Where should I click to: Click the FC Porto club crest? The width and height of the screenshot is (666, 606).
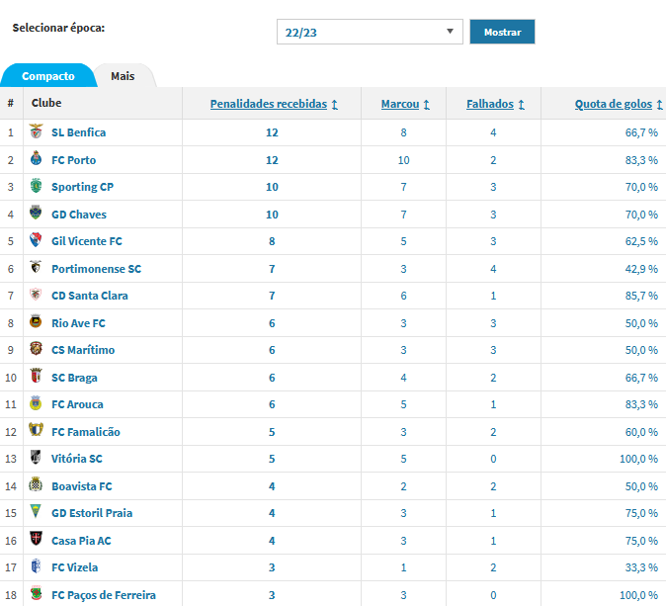[x=37, y=158]
